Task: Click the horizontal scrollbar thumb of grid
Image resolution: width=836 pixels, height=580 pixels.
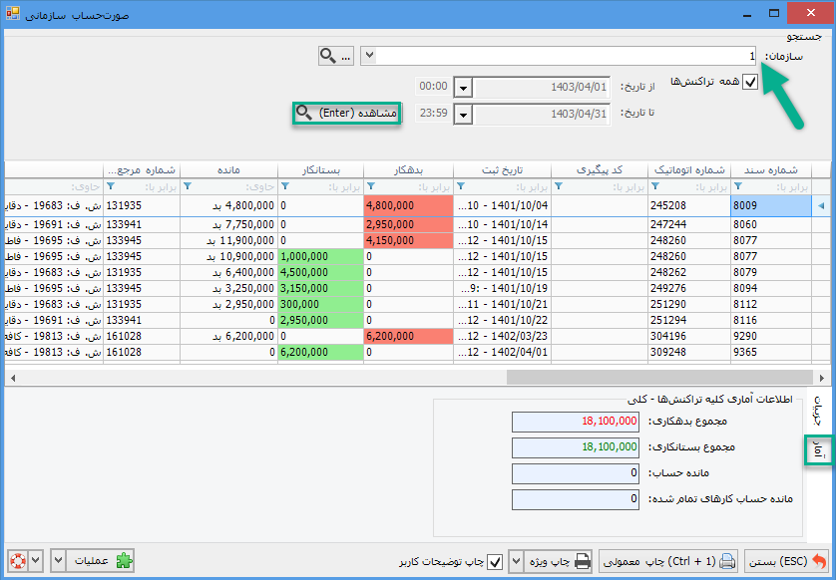Action: pos(659,378)
